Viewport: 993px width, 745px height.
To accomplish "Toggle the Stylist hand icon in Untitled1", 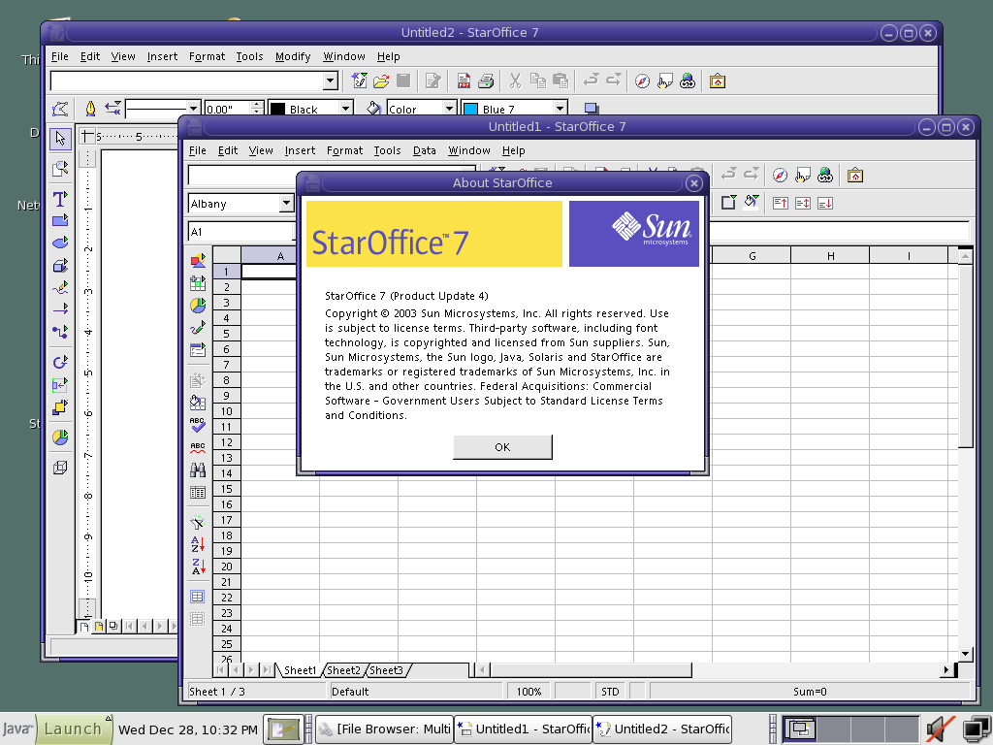I will [803, 175].
